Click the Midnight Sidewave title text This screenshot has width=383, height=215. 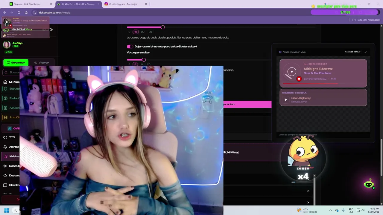coord(318,69)
